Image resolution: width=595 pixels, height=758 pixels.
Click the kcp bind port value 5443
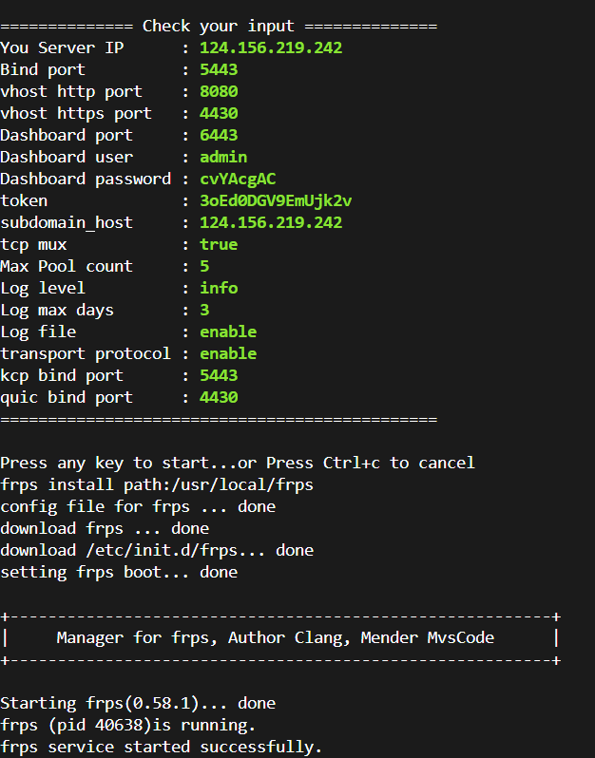point(219,375)
